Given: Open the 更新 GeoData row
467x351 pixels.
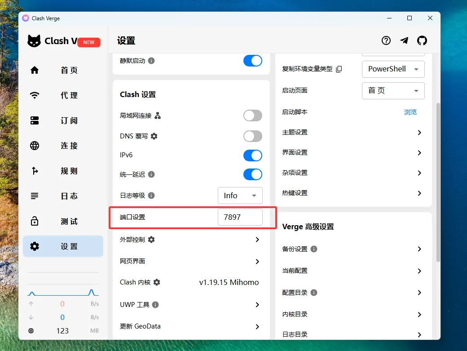Looking at the screenshot, I should coord(191,326).
